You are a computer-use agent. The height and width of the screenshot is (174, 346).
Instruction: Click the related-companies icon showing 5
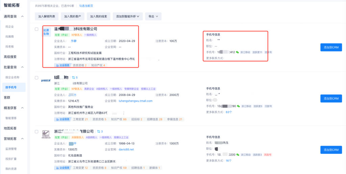(75, 77)
